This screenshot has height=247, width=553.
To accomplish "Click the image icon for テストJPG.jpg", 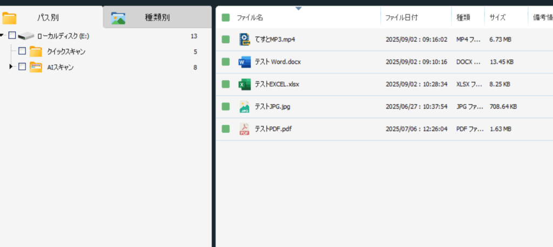I will pyautogui.click(x=245, y=106).
